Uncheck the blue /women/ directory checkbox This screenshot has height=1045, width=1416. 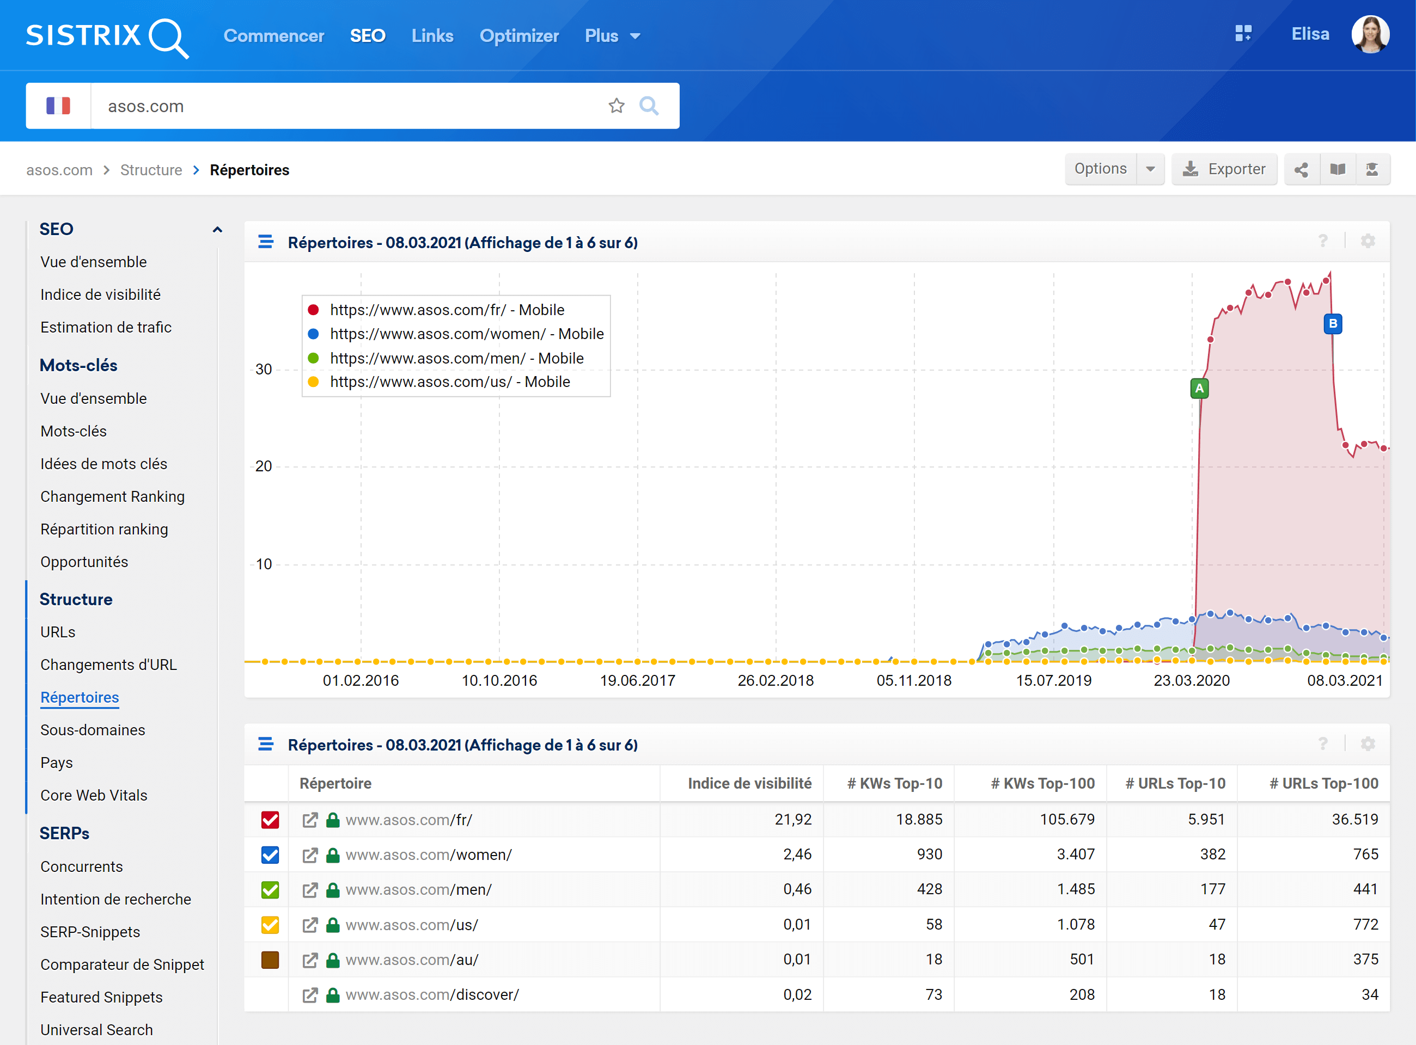[270, 855]
